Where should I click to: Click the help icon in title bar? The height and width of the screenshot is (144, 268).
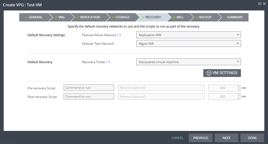pyautogui.click(x=260, y=4)
